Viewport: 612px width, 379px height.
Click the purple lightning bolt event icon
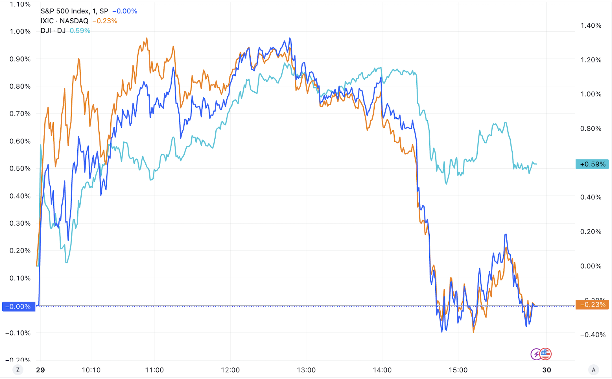536,354
